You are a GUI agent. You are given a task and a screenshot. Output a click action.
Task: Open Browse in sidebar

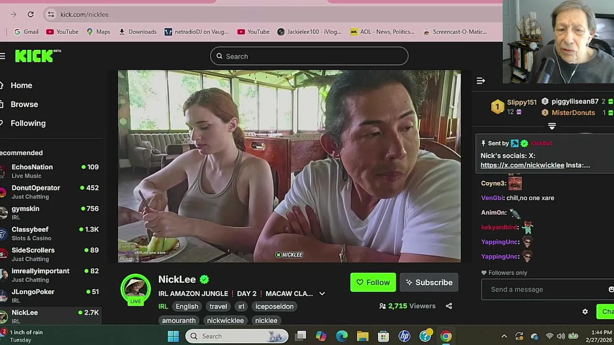click(x=24, y=104)
